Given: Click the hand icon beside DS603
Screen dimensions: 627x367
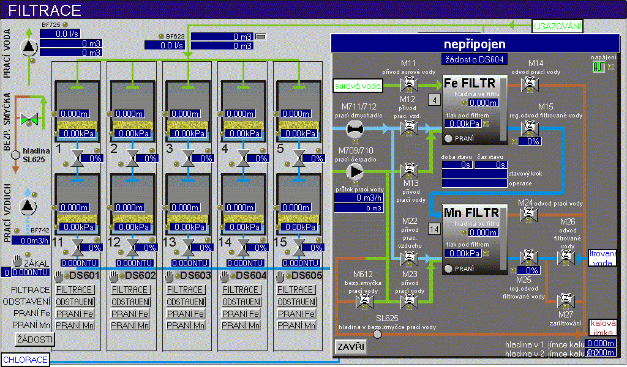Looking at the screenshot, I should [x=169, y=276].
